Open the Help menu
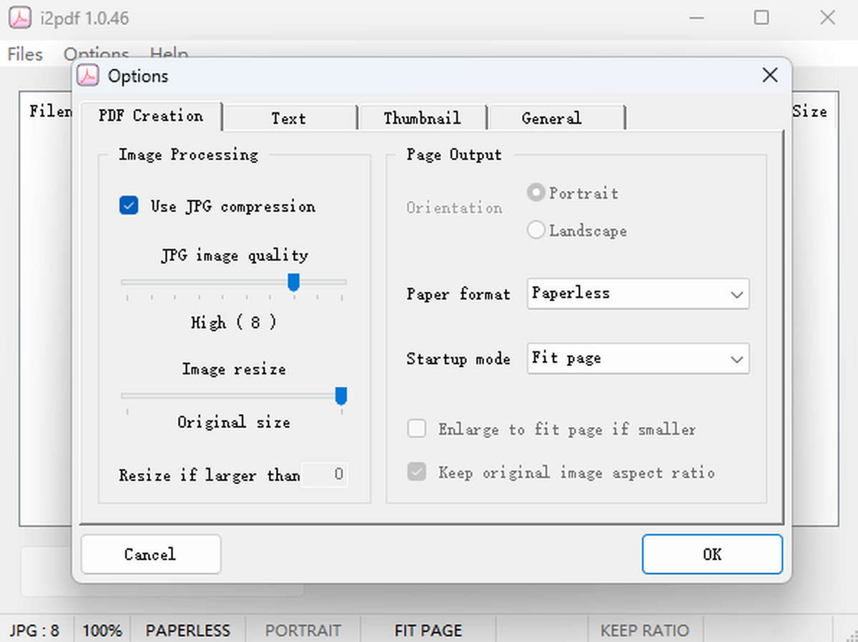 [169, 54]
